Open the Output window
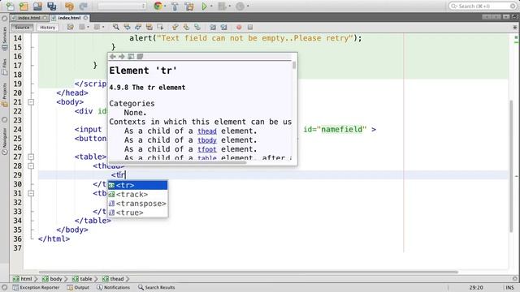The image size is (520, 292). tap(78, 287)
